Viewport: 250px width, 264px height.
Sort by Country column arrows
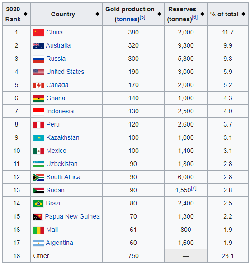pyautogui.click(x=97, y=14)
